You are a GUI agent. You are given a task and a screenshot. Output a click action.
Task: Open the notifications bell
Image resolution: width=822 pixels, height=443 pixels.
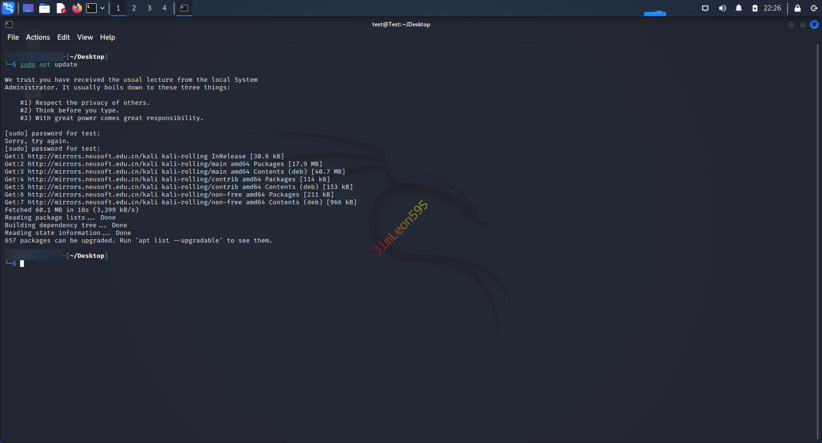pos(739,8)
